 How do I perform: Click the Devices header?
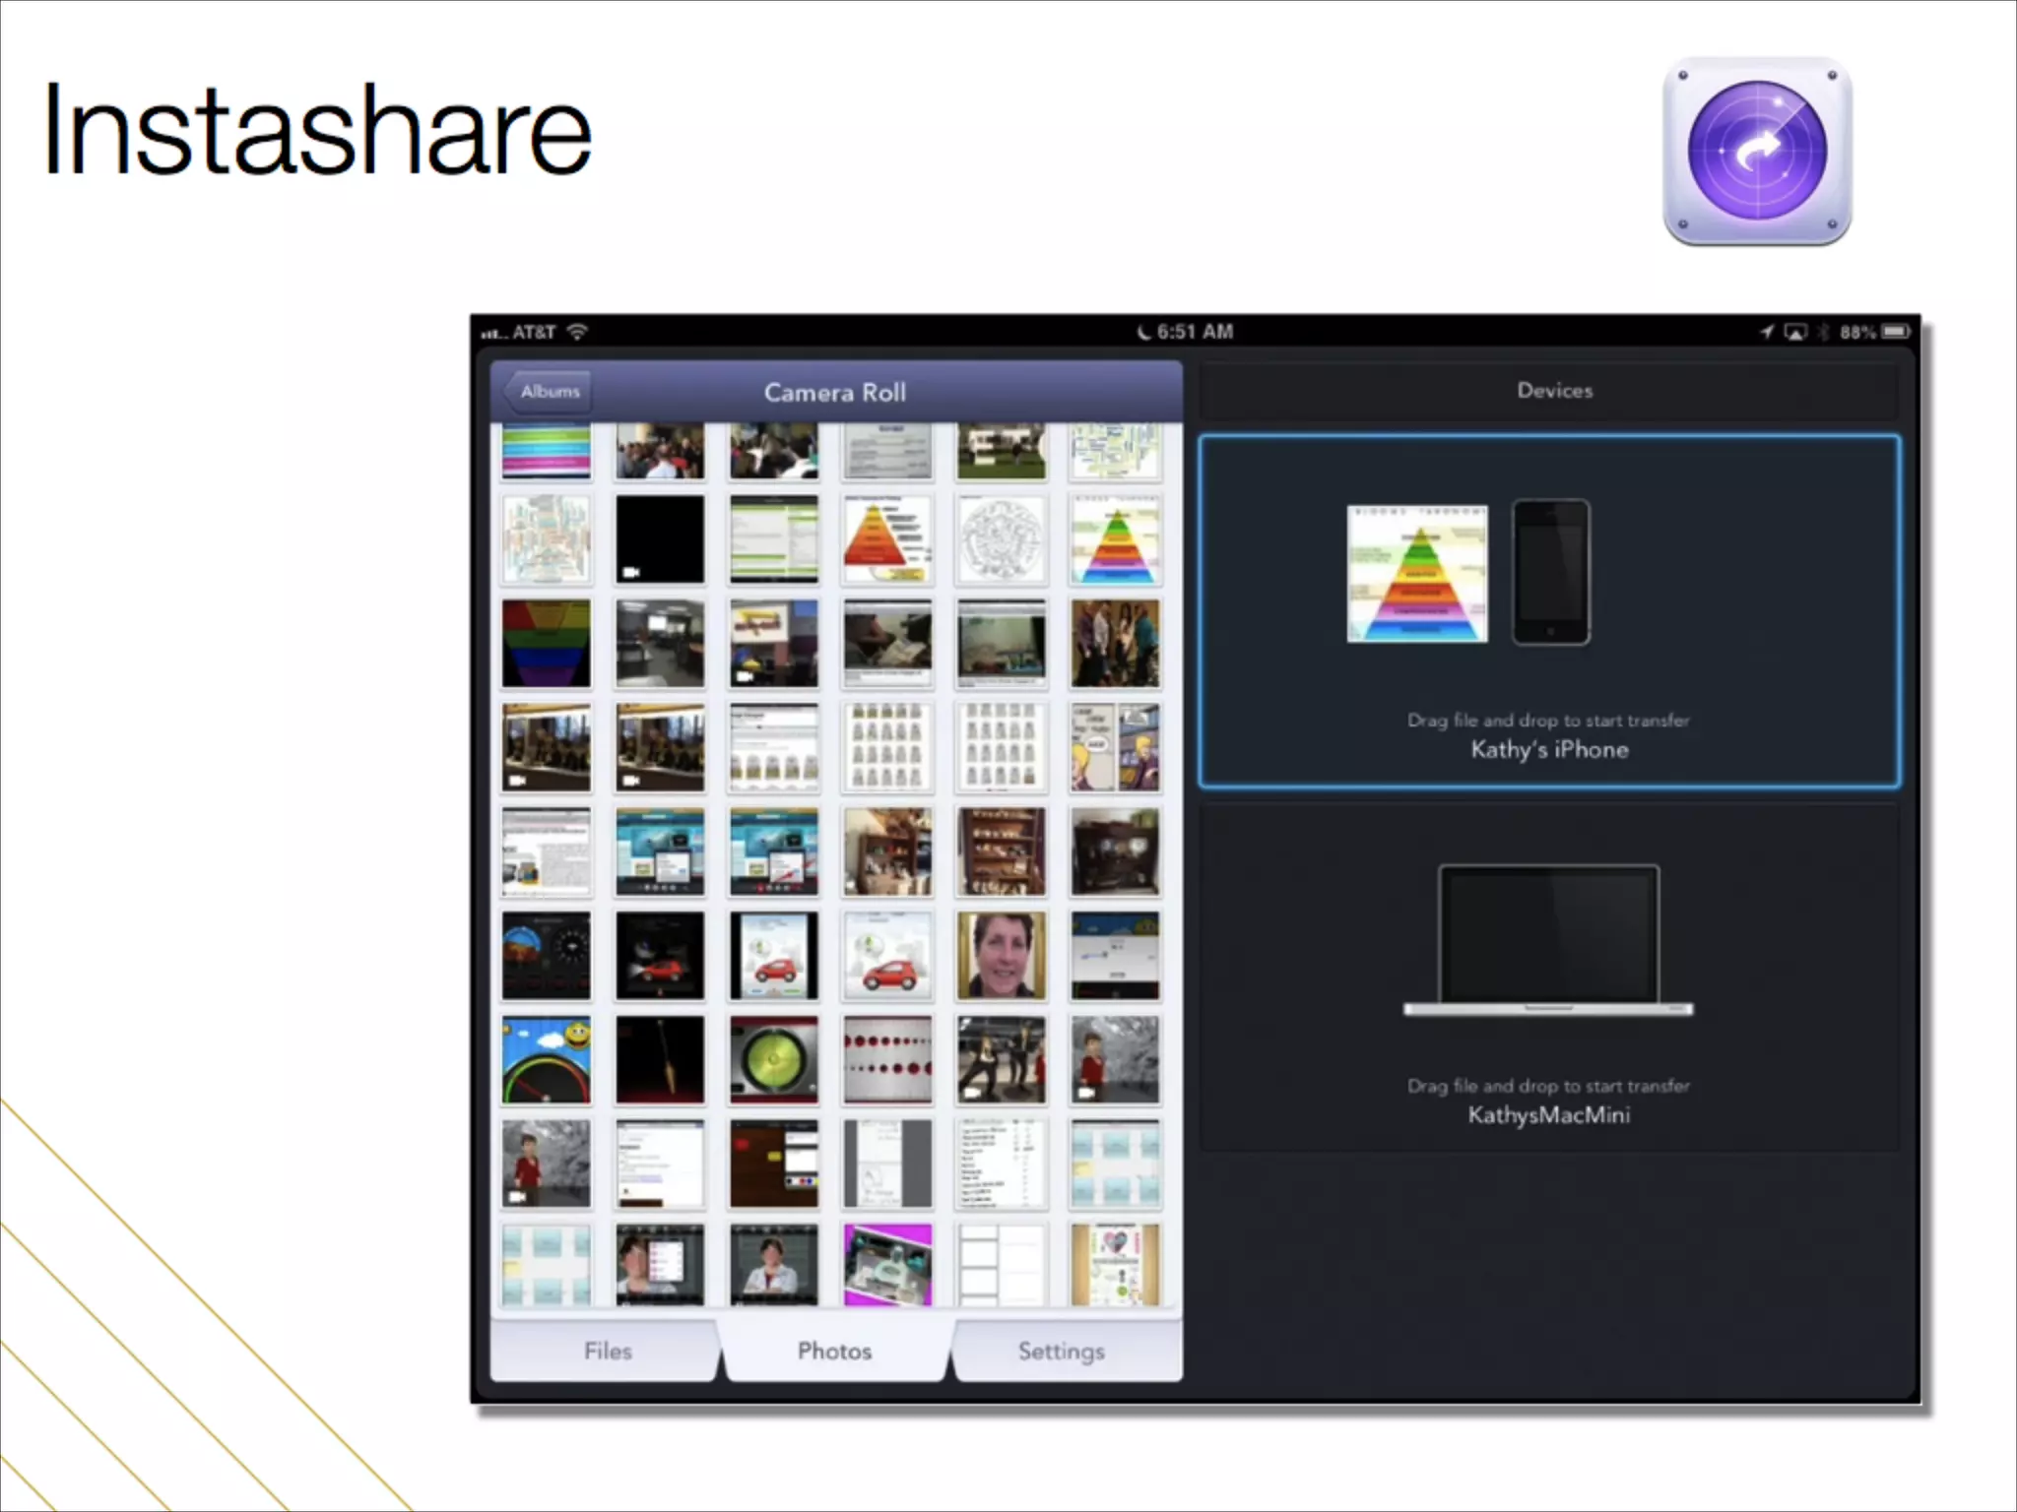[1554, 391]
